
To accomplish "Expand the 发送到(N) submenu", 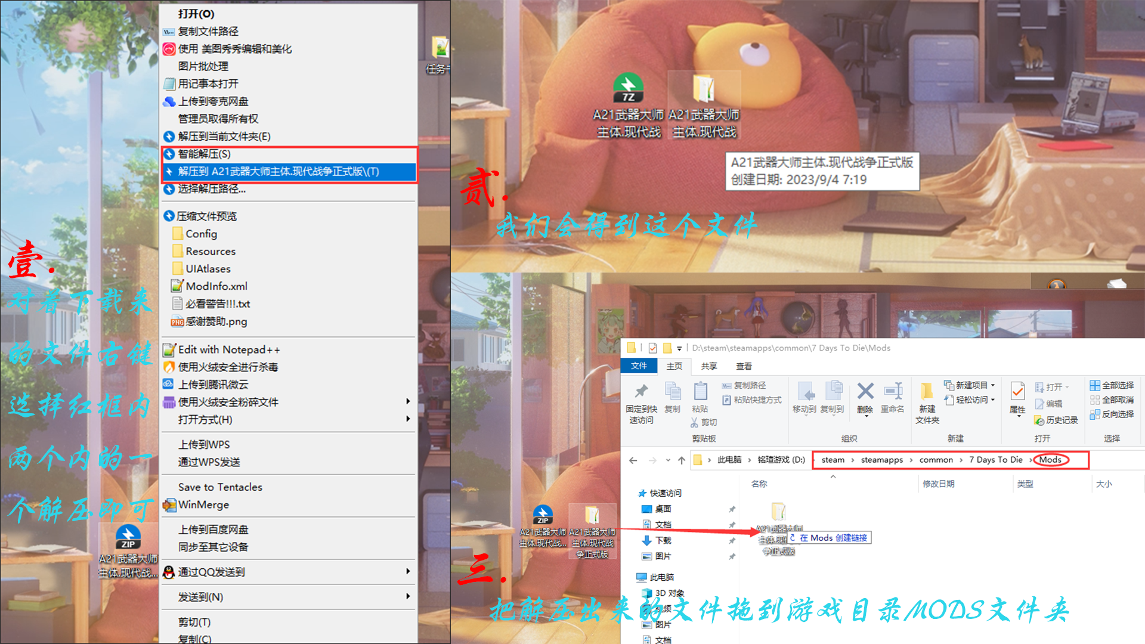I will (289, 597).
